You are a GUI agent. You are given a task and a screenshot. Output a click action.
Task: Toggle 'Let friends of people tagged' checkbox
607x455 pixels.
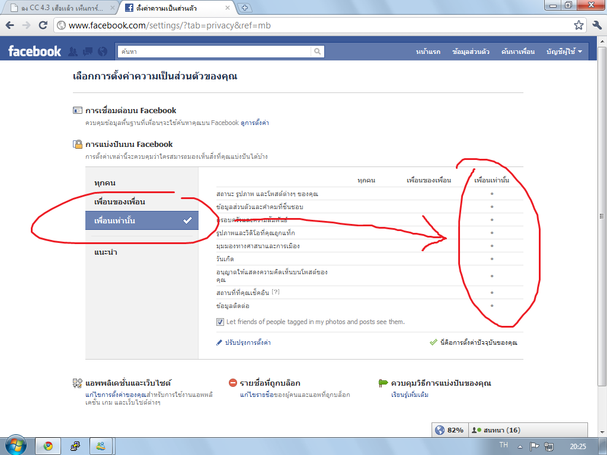(220, 322)
